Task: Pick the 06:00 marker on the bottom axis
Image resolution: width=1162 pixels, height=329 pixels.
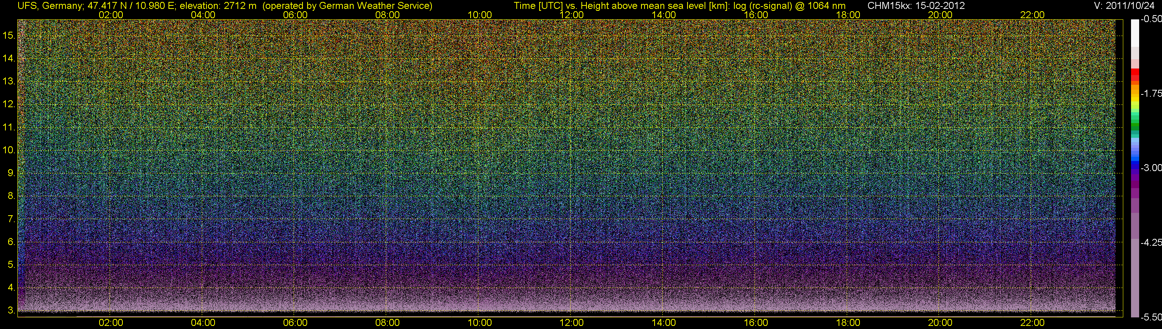Action: click(x=295, y=323)
